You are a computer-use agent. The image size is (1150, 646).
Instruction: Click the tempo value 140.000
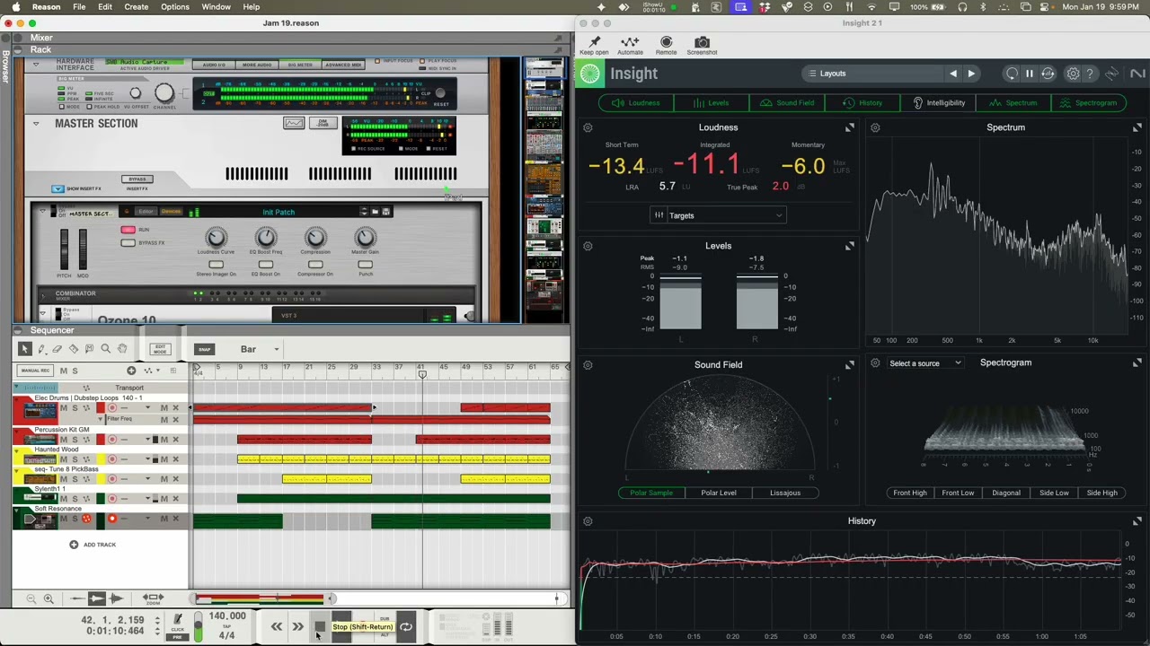click(x=227, y=616)
